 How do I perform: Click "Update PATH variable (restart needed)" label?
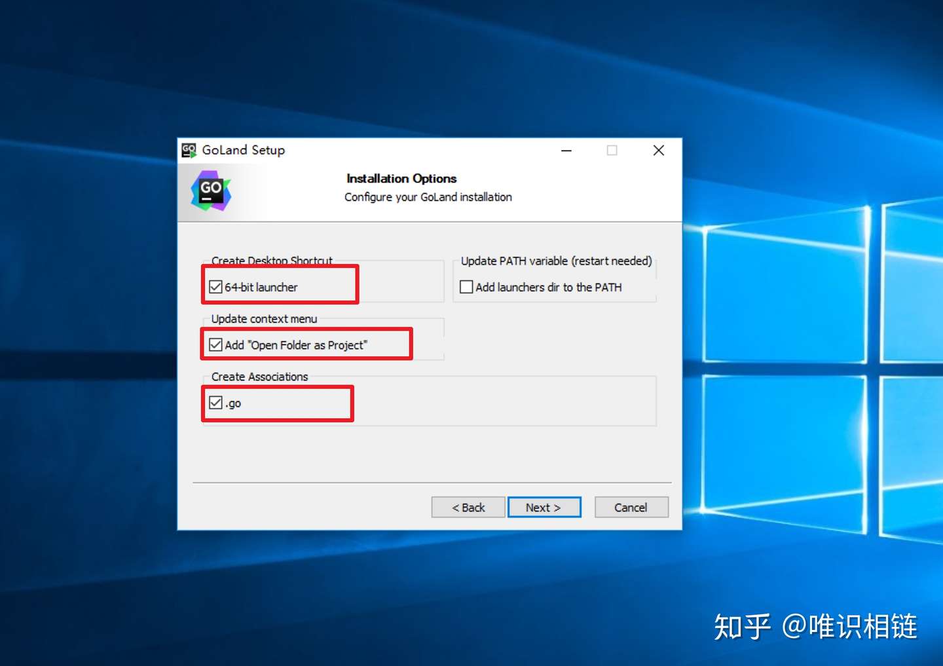[x=557, y=261]
